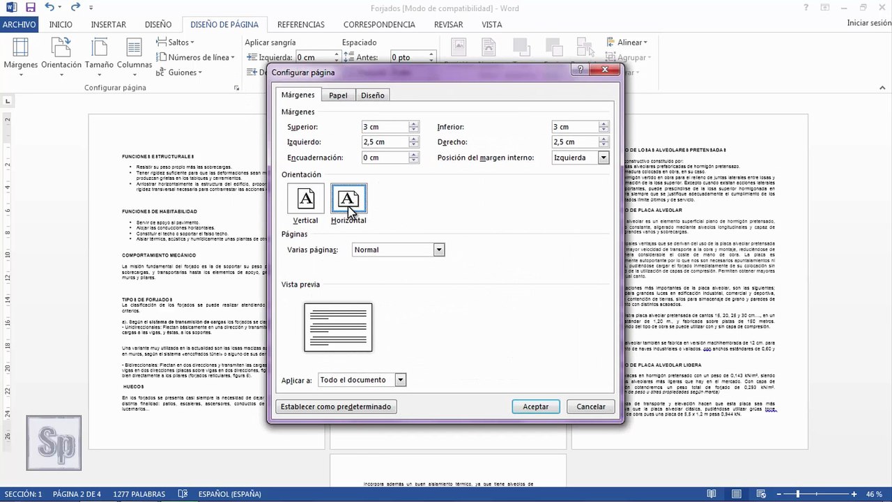Viewport: 892px width, 502px height.
Task: Switch to the CORRESPONDENCIA ribbon tab
Action: tap(379, 24)
